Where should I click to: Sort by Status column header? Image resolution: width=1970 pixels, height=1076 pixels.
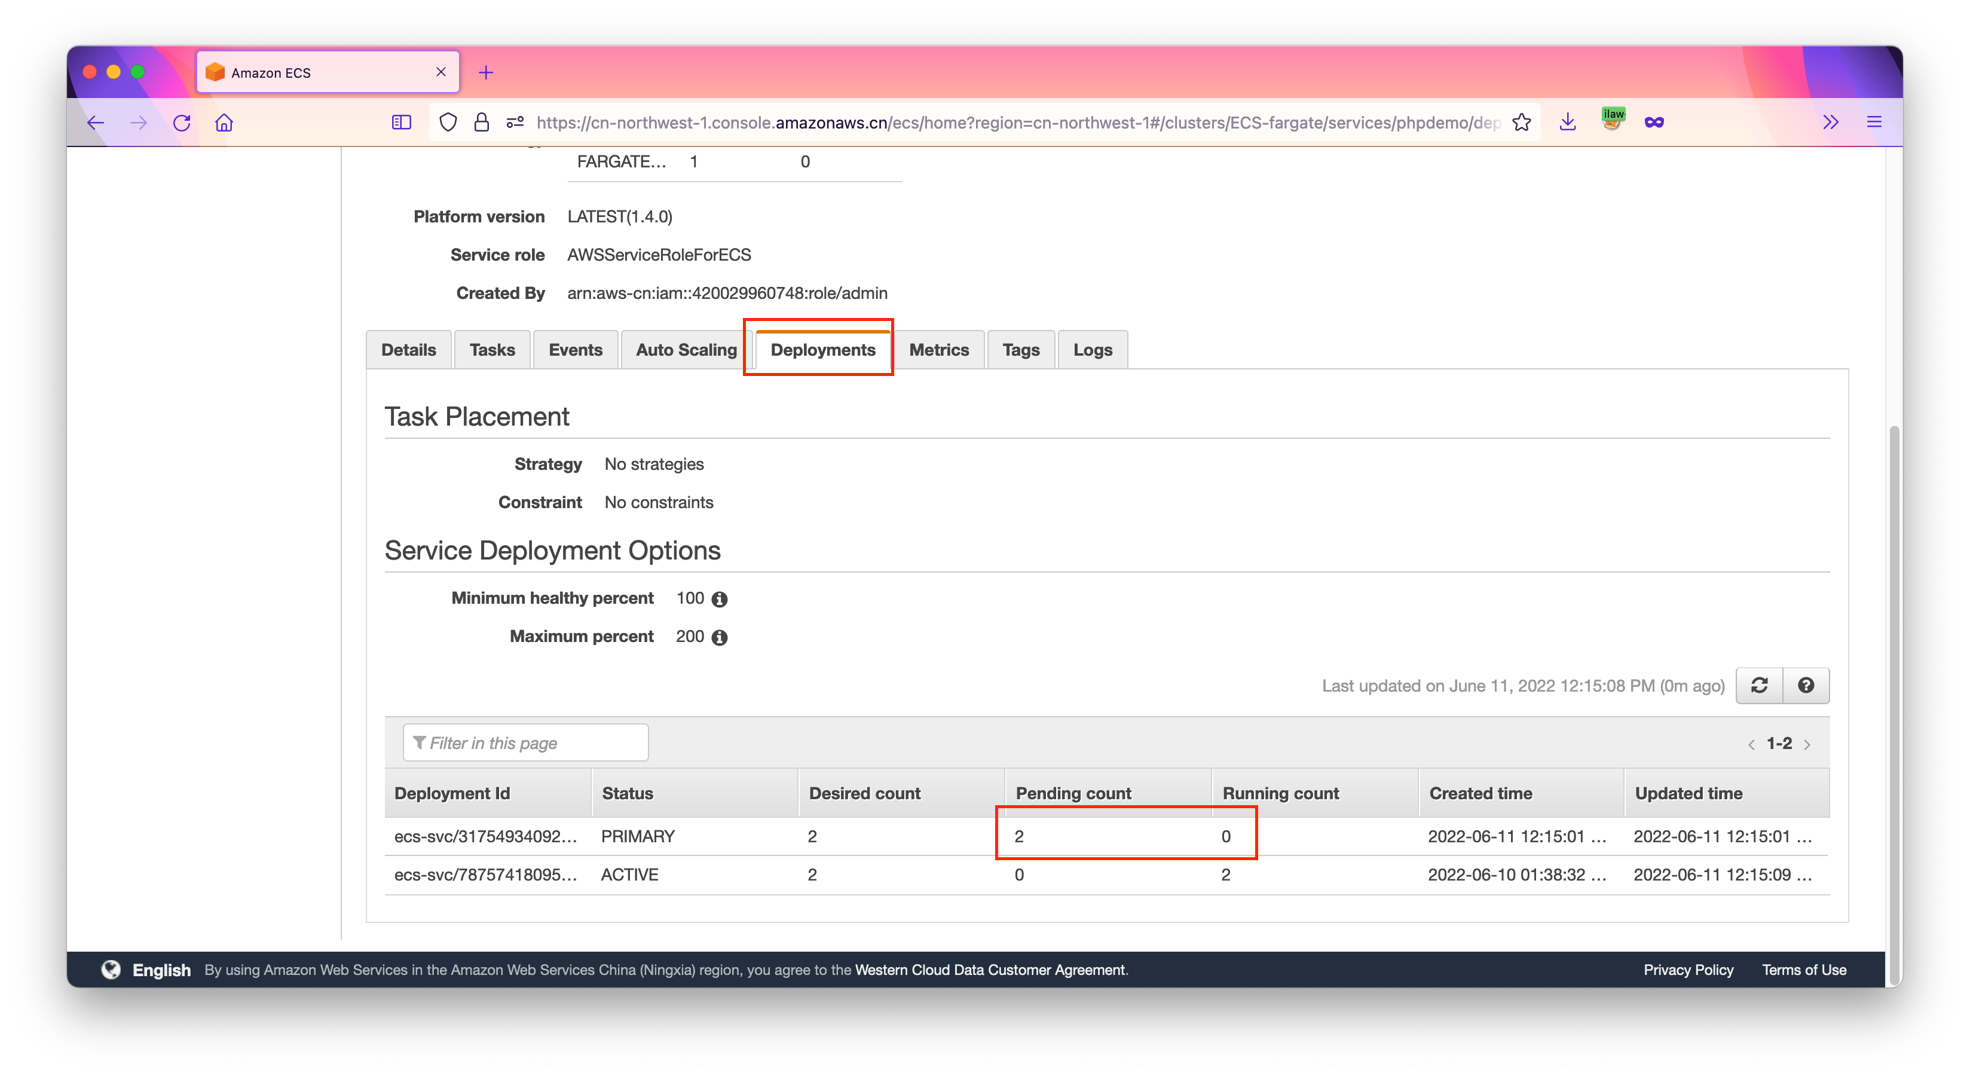click(695, 793)
